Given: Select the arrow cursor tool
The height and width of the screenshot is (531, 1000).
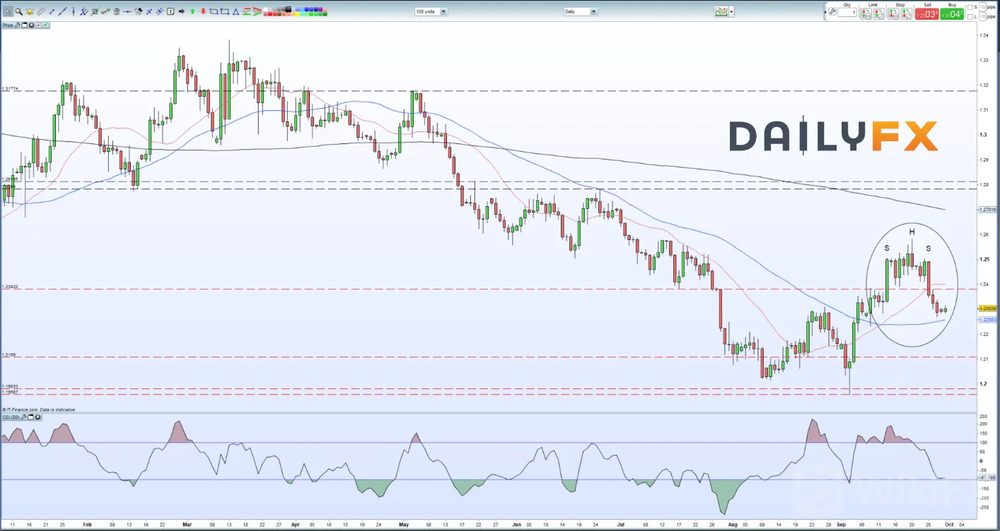Looking at the screenshot, I should click(8, 11).
